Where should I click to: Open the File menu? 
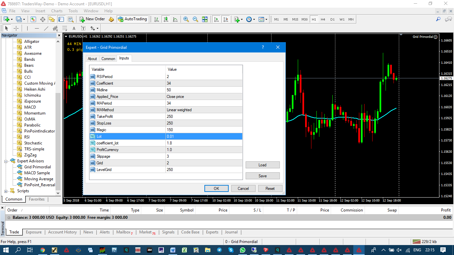pyautogui.click(x=12, y=11)
